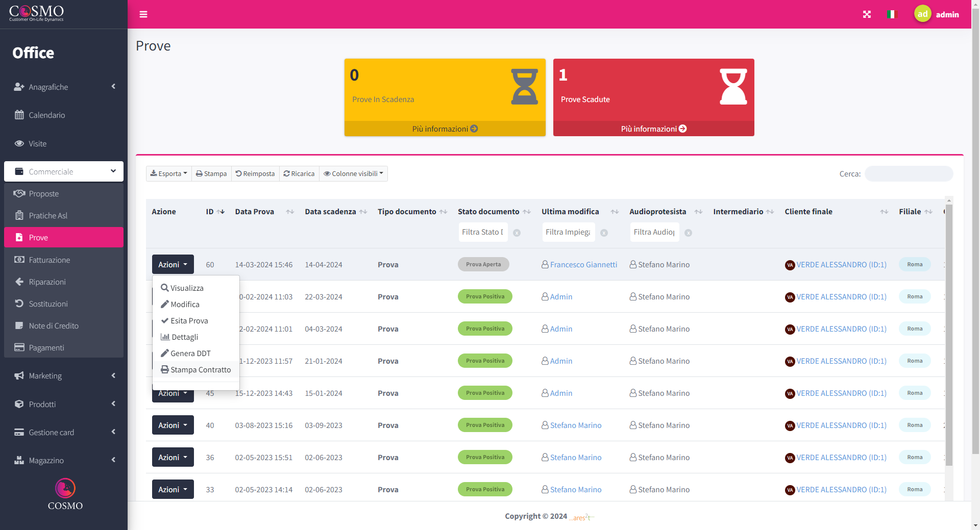The image size is (980, 530).
Task: Open Fatturazione in the sidebar
Action: coord(64,260)
